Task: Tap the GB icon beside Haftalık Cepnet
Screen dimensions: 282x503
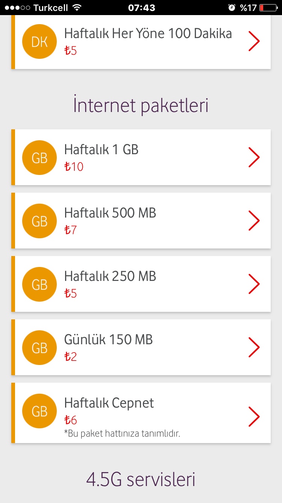Action: click(39, 411)
